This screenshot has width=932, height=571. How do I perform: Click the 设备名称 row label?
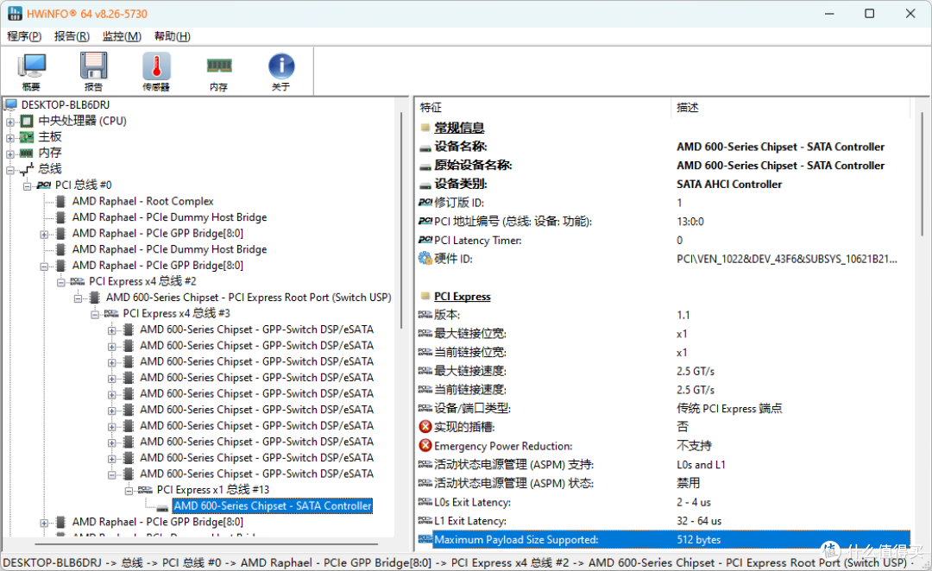(x=461, y=146)
